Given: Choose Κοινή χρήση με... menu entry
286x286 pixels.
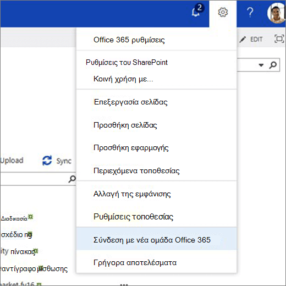Looking at the screenshot, I should [x=123, y=79].
